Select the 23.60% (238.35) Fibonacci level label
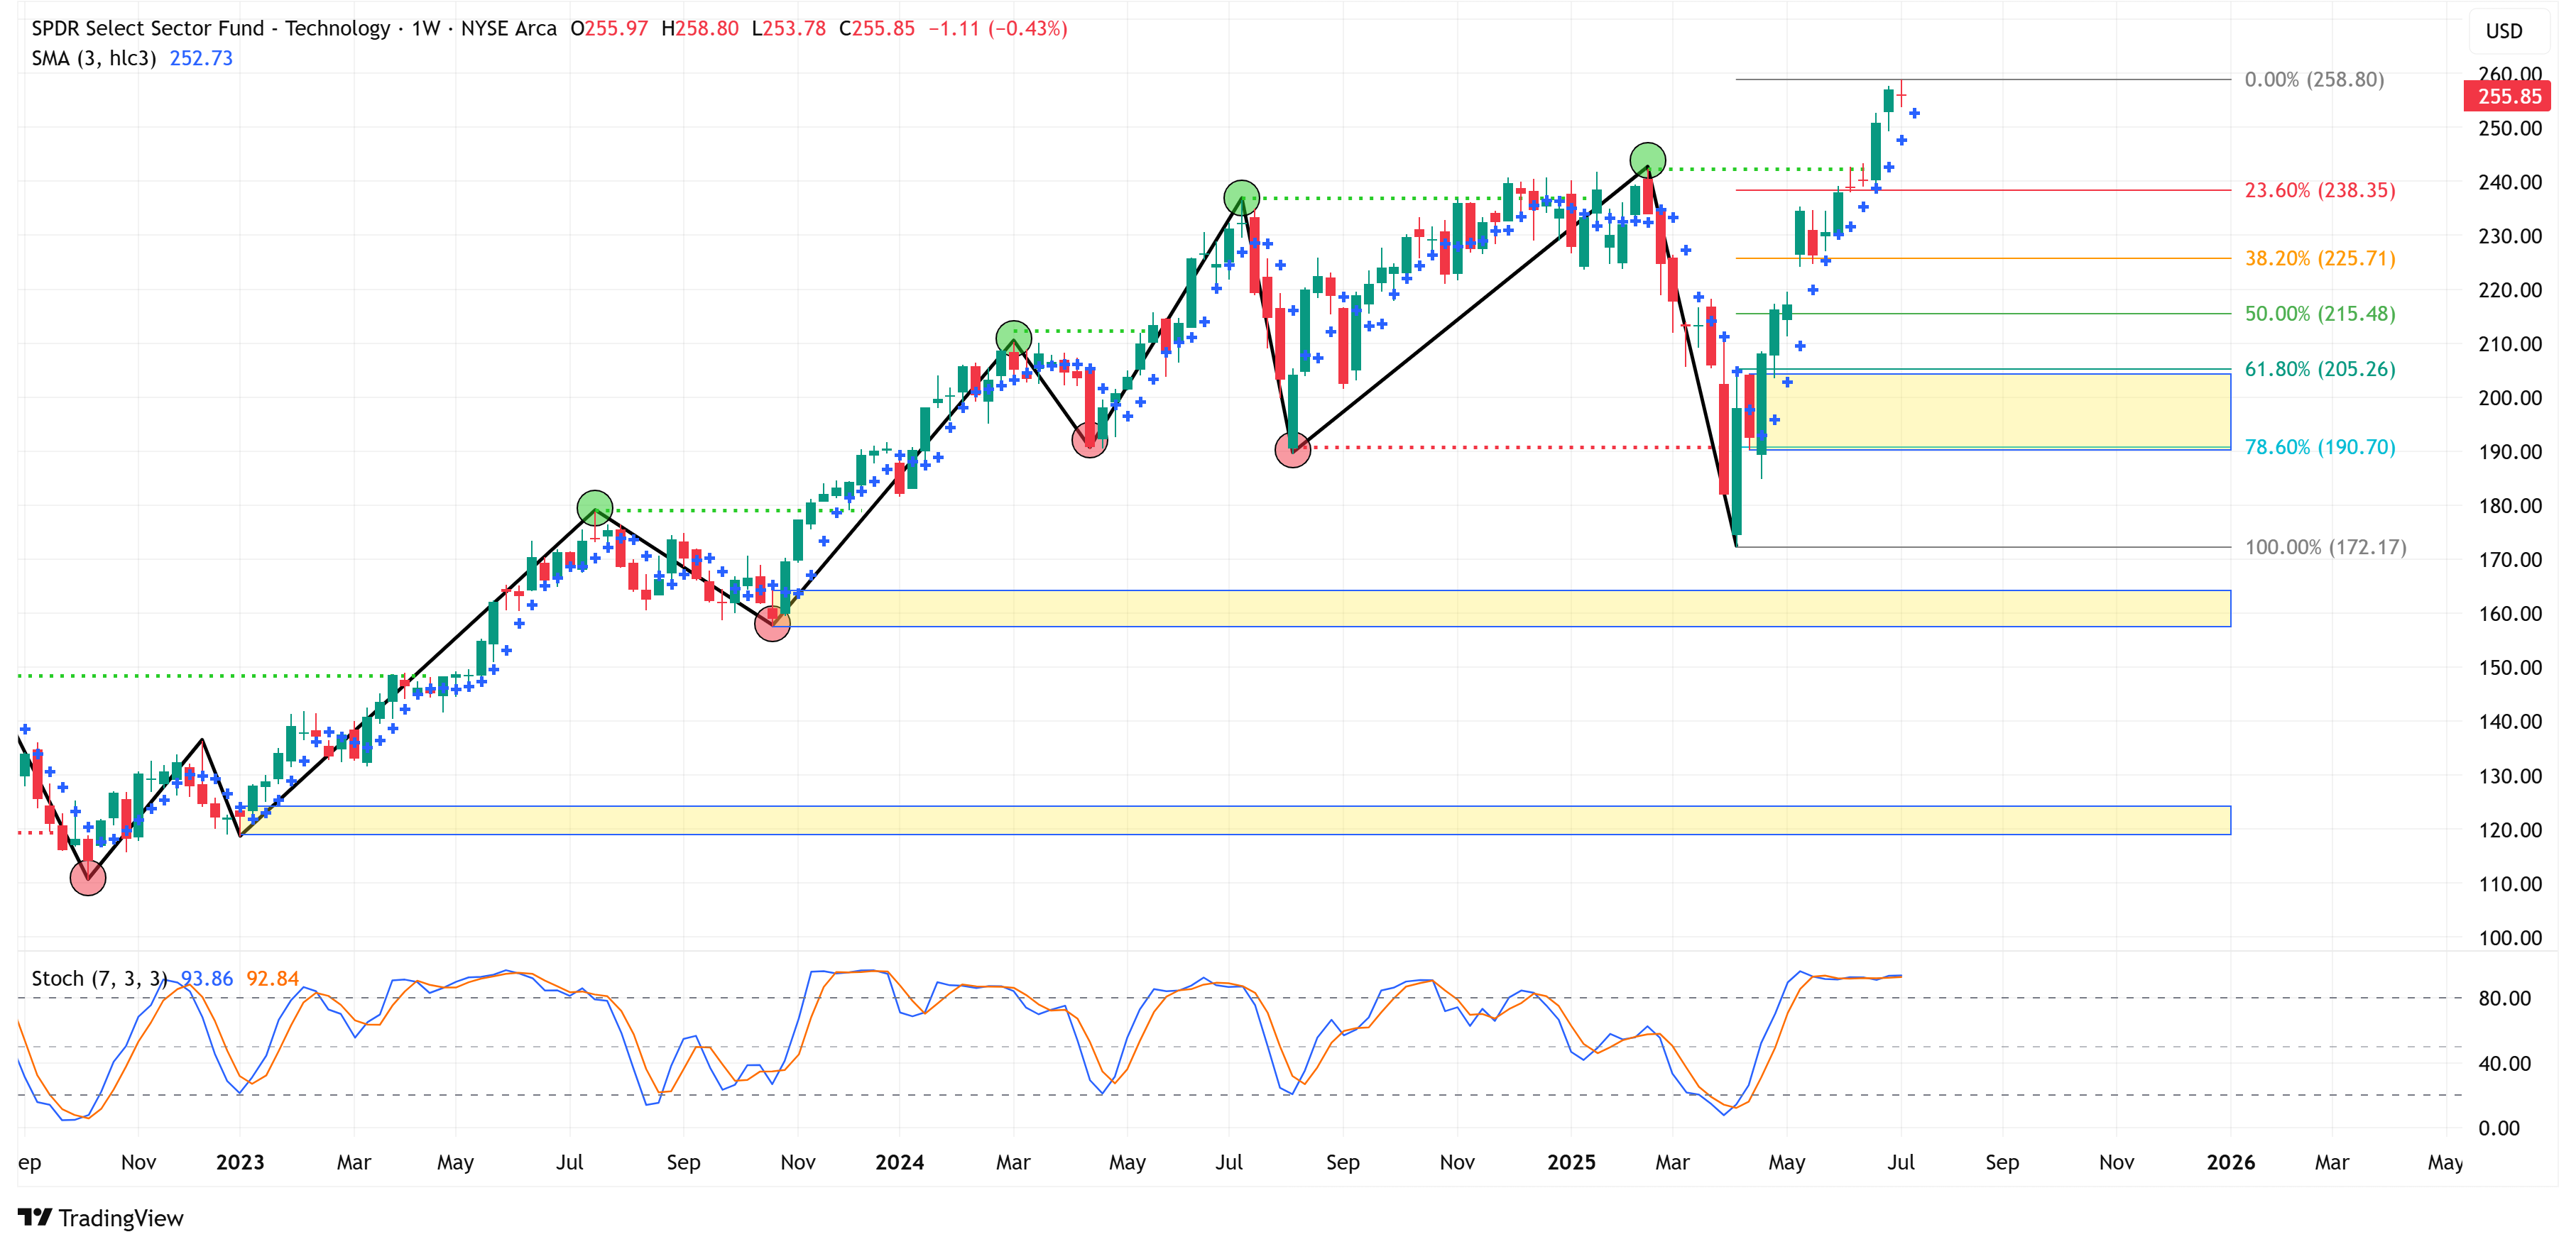This screenshot has height=1249, width=2576. pos(2319,190)
